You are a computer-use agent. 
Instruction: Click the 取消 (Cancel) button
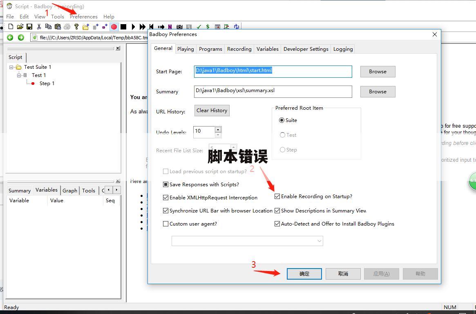[x=343, y=274]
